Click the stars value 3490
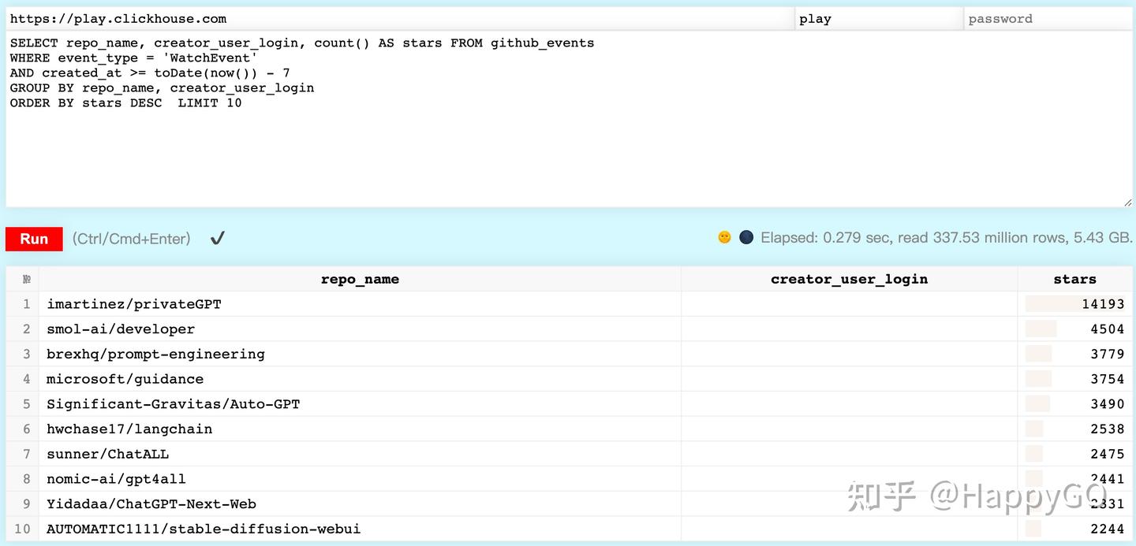Screen dimensions: 1136x546 tap(1107, 404)
